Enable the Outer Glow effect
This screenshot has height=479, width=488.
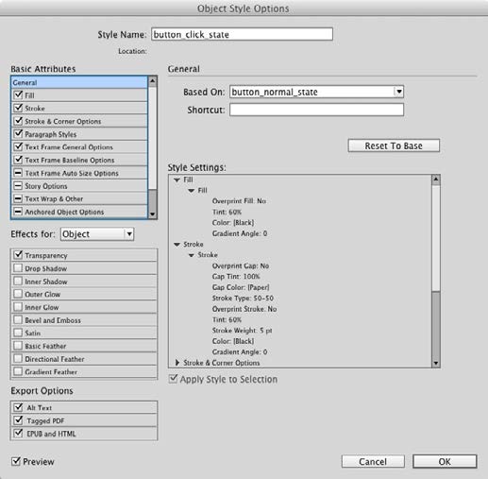tap(18, 294)
